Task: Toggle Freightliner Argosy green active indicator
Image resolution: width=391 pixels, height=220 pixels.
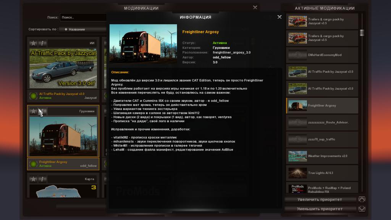Action: (33, 164)
